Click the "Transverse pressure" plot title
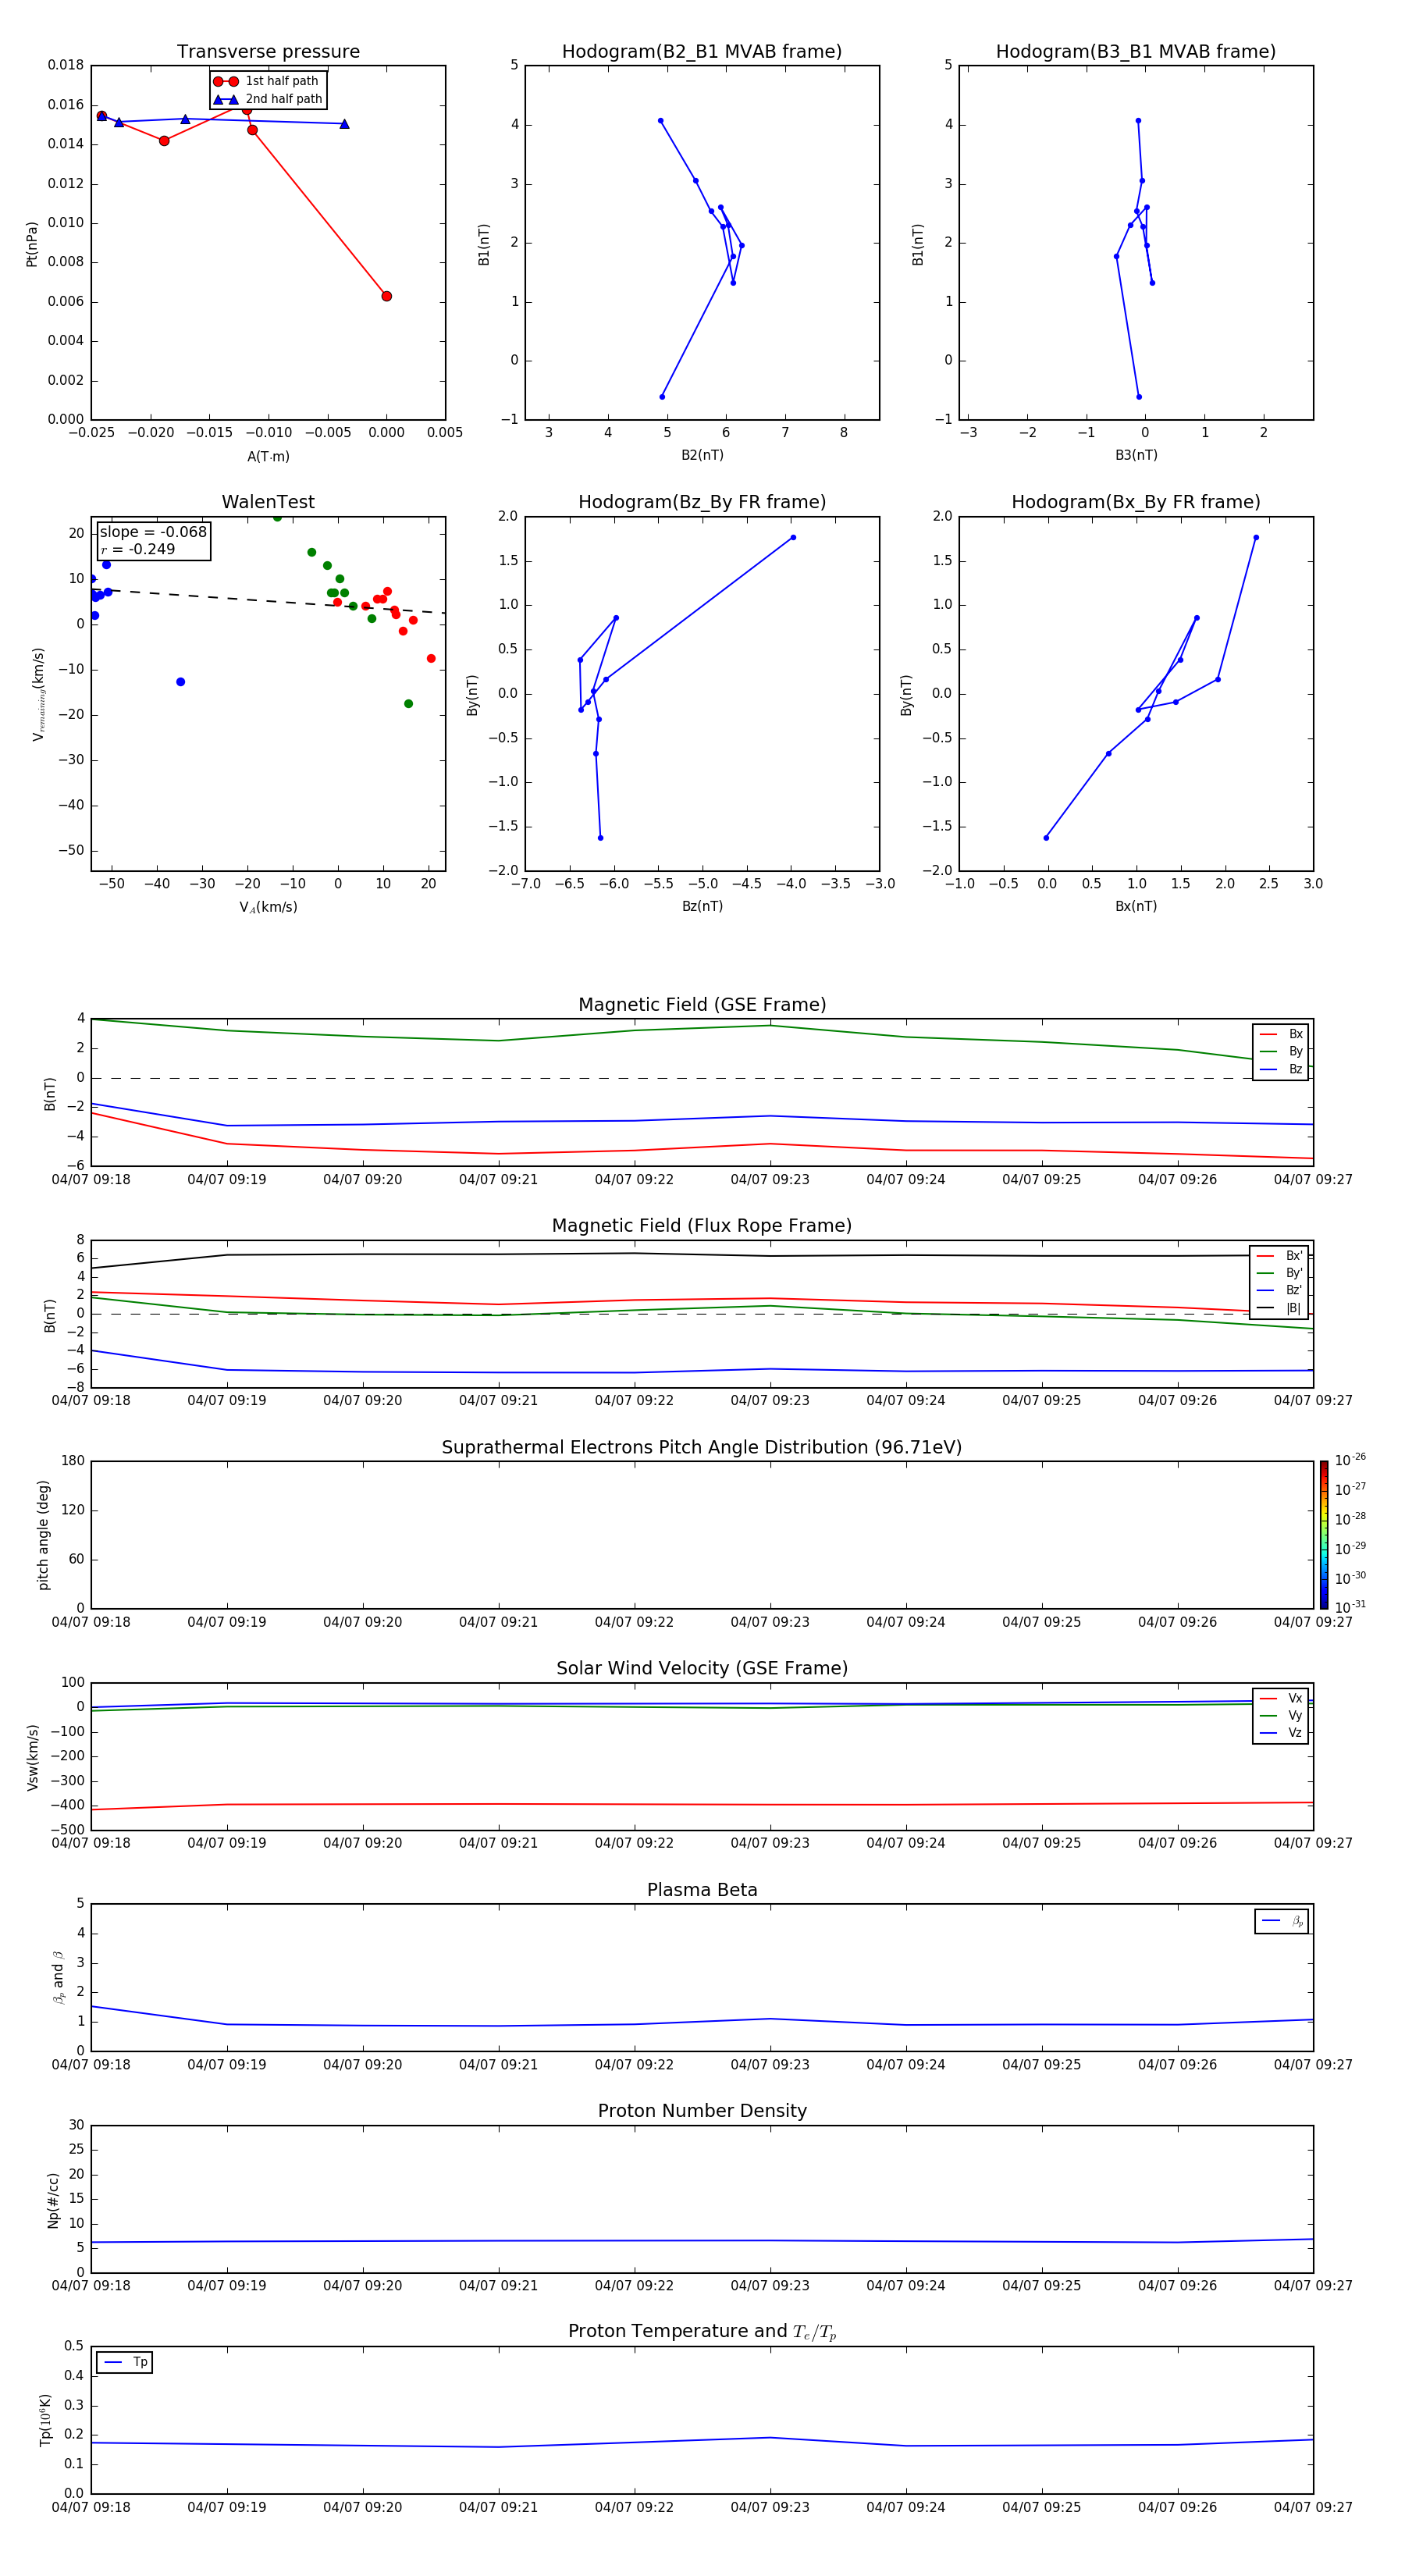Viewport: 1405px width, 2576px height. 268,51
